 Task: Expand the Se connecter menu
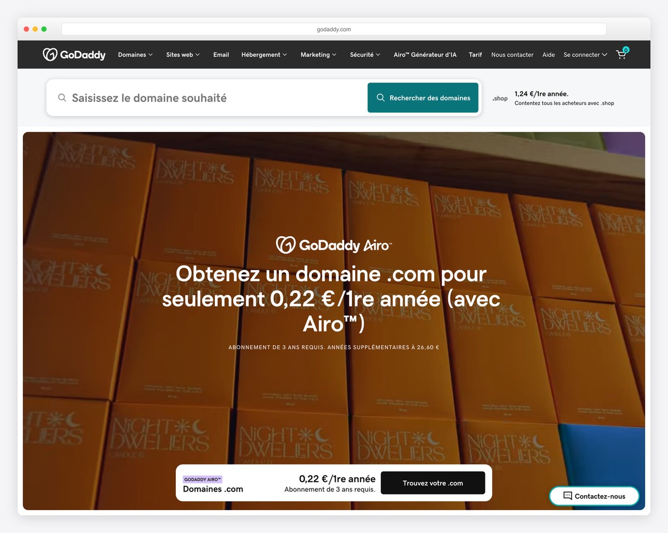pos(584,55)
